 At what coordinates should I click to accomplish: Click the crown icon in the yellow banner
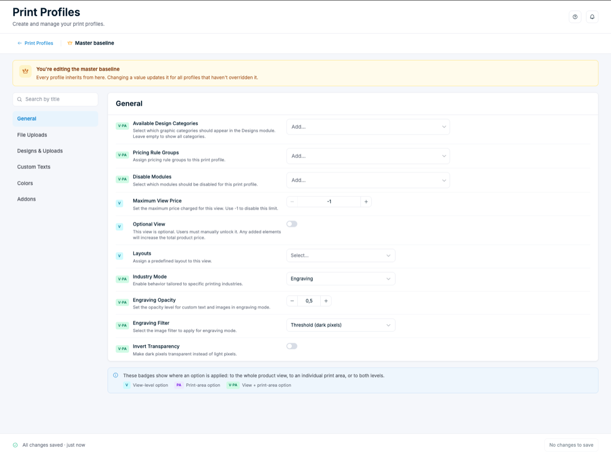click(25, 71)
